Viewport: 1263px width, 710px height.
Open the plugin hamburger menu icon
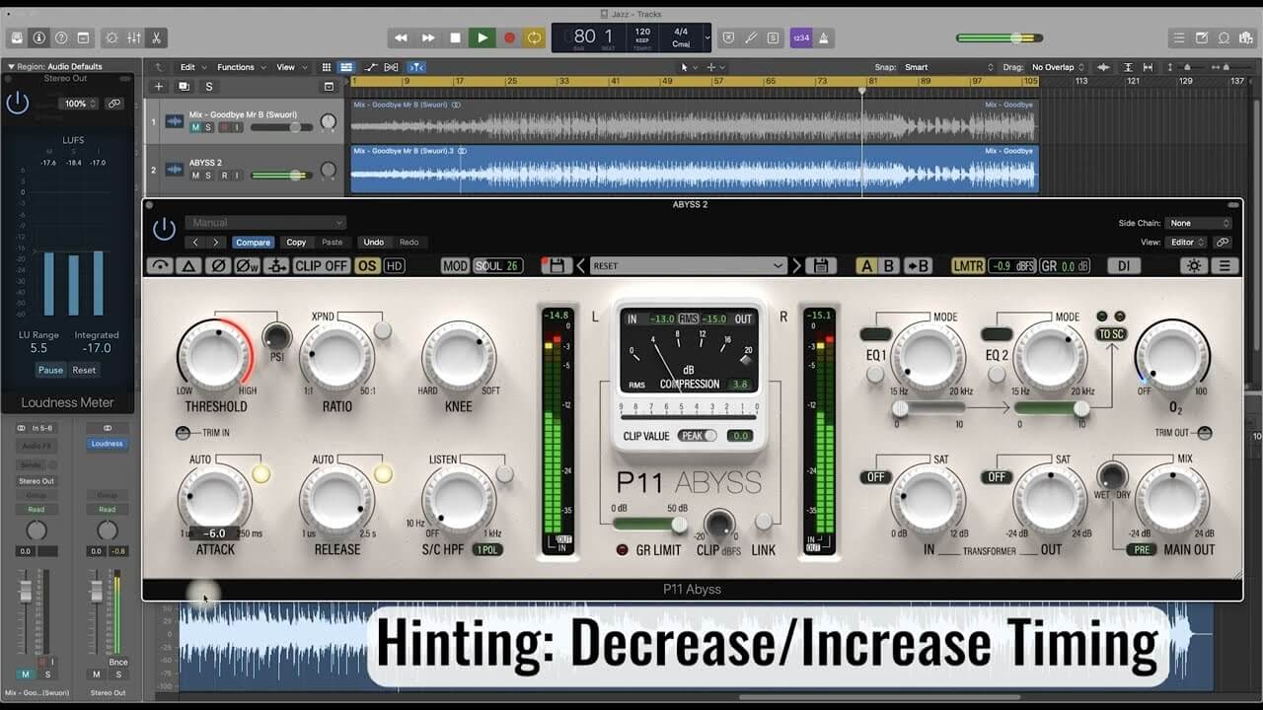tap(1226, 266)
